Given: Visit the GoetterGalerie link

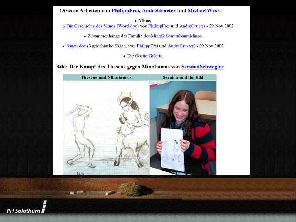Looking at the screenshot, I should pyautogui.click(x=148, y=56).
